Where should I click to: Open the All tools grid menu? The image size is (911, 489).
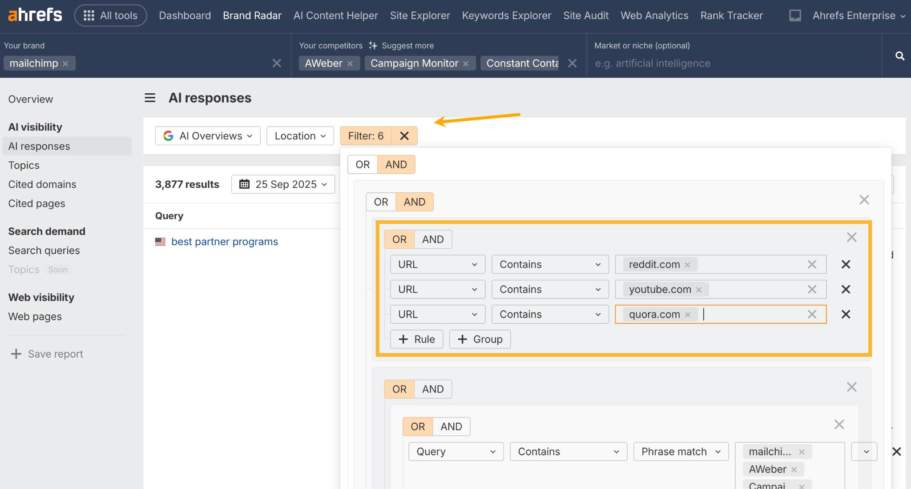(x=110, y=15)
